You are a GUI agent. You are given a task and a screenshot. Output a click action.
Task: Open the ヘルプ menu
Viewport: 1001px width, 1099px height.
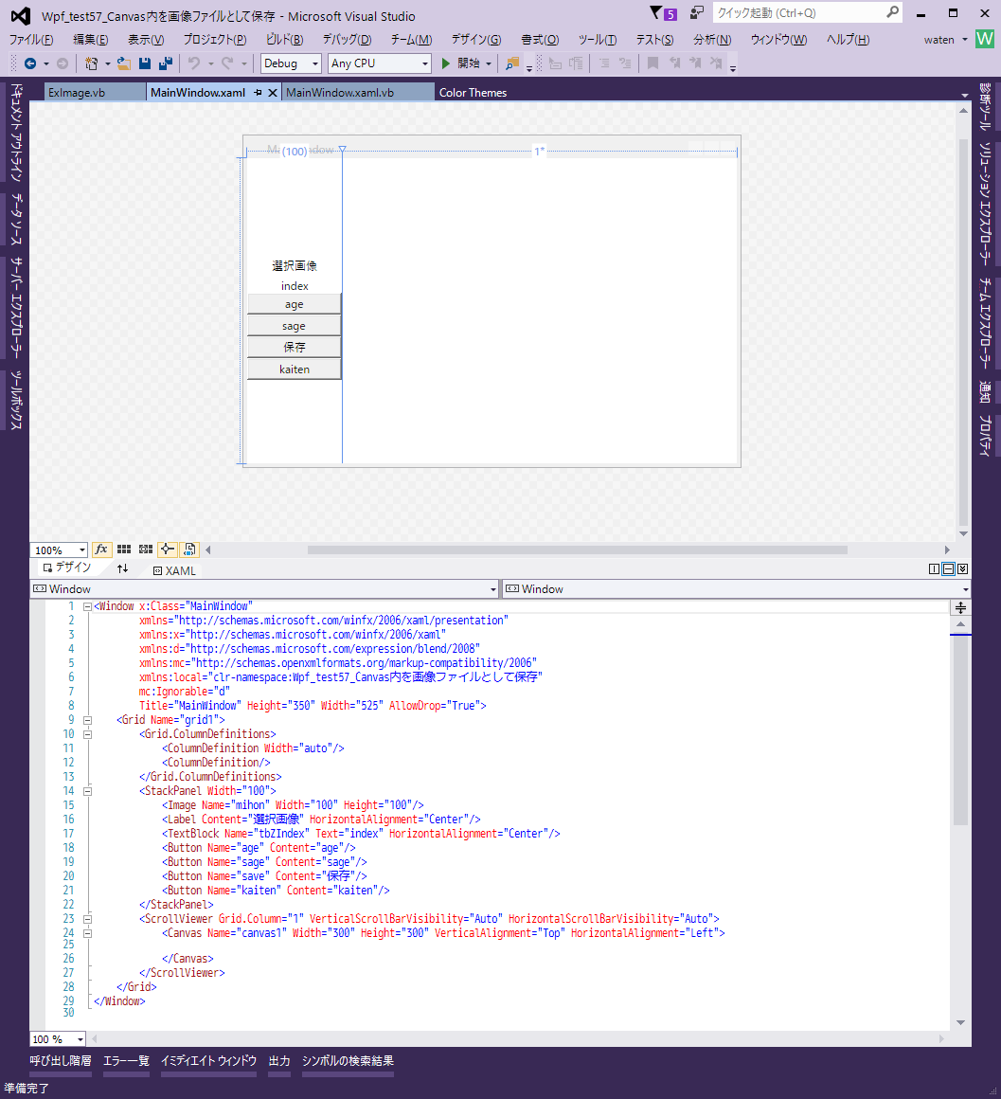click(849, 40)
